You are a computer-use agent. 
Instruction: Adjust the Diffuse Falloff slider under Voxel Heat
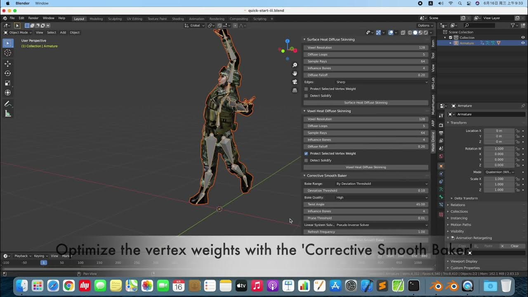(366, 147)
